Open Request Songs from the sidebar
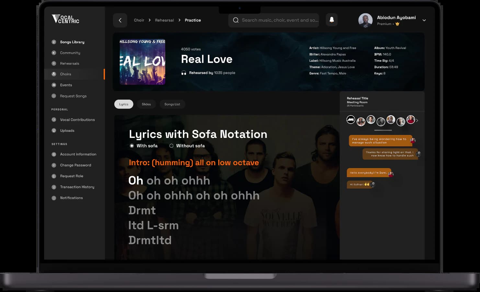This screenshot has width=480, height=292. click(x=73, y=96)
